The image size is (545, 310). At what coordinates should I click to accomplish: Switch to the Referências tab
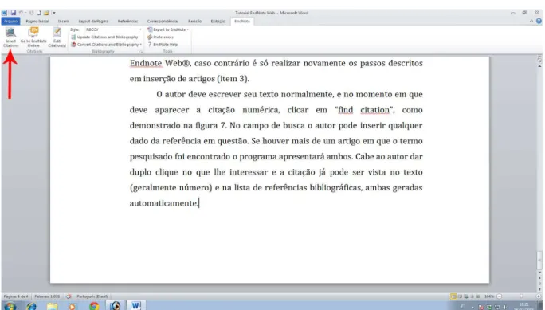tap(127, 22)
